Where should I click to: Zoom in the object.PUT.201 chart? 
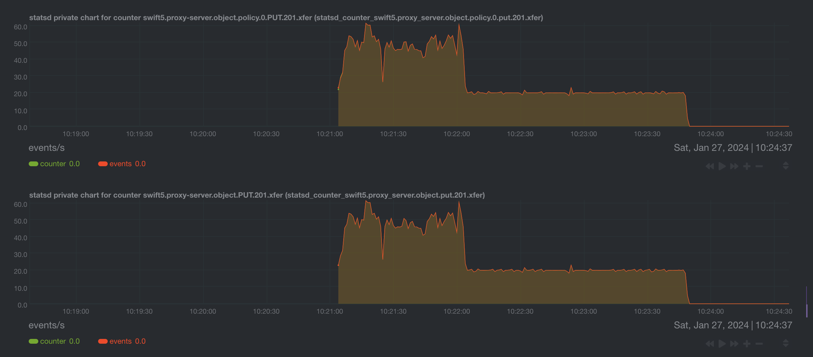tap(747, 344)
